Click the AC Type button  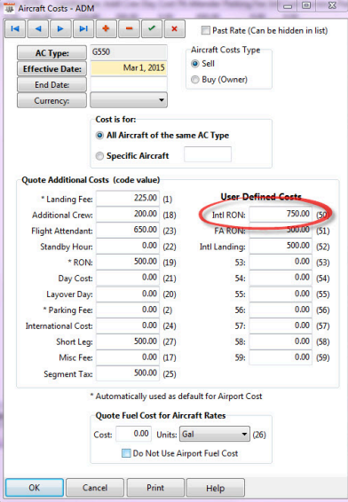[x=51, y=53]
